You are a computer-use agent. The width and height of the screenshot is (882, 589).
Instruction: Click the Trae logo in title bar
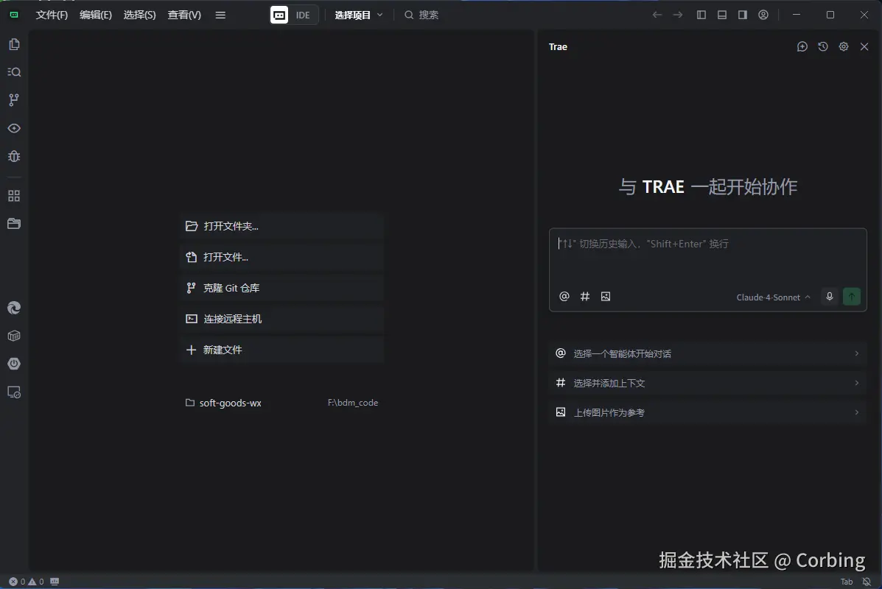(x=14, y=15)
